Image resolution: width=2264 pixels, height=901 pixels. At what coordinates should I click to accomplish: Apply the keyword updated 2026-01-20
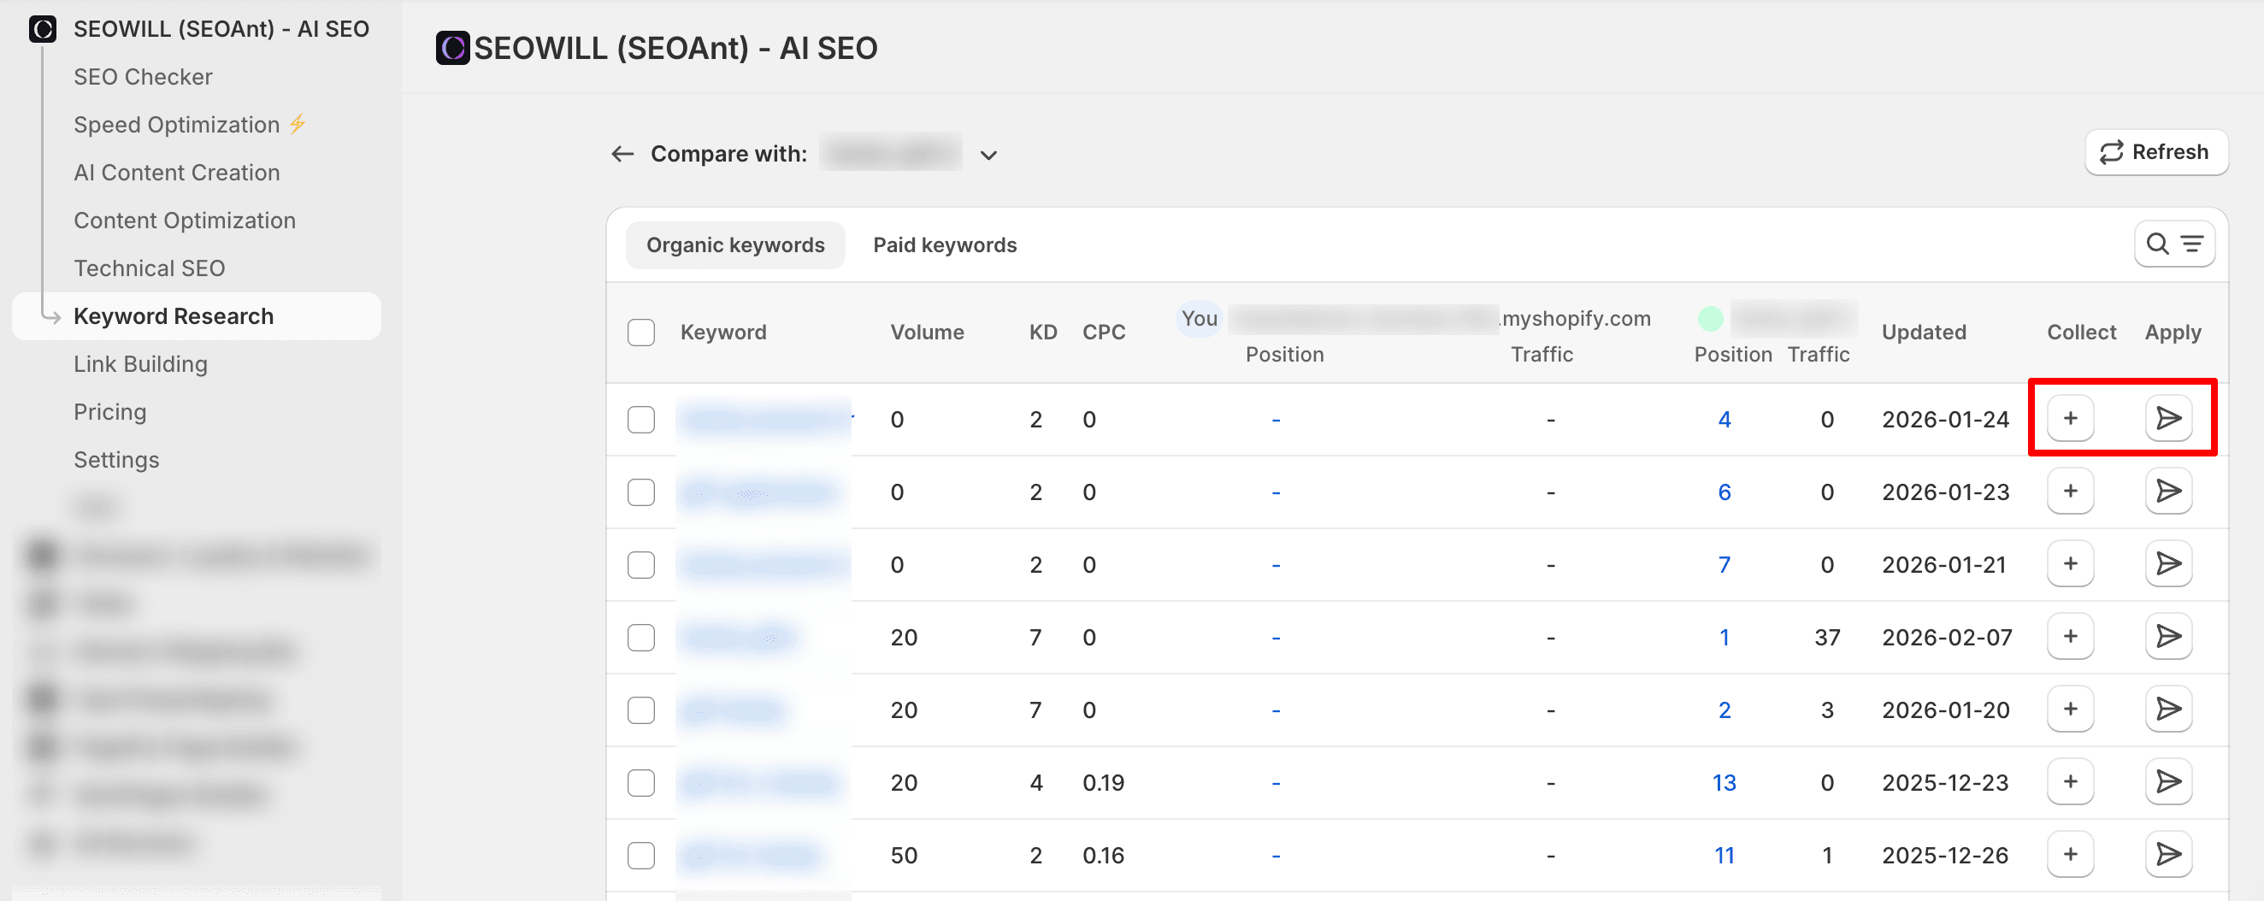coord(2167,709)
